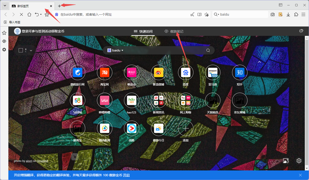
Task: Open the Taobao shortcut tile
Action: tap(104, 72)
